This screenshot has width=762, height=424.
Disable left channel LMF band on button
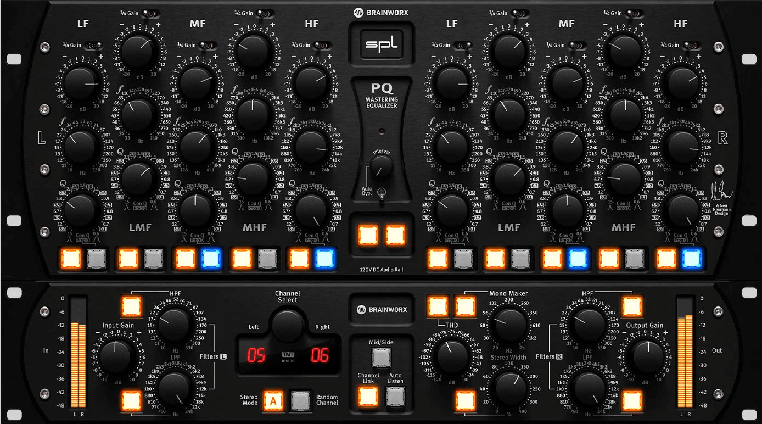click(x=127, y=258)
